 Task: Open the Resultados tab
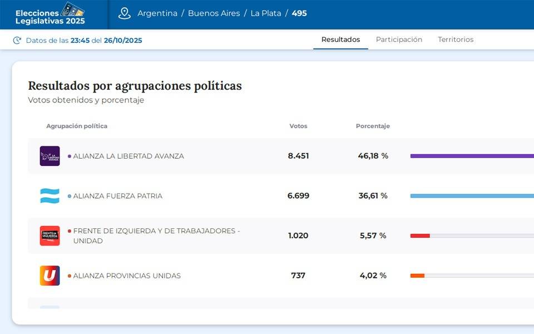[340, 40]
